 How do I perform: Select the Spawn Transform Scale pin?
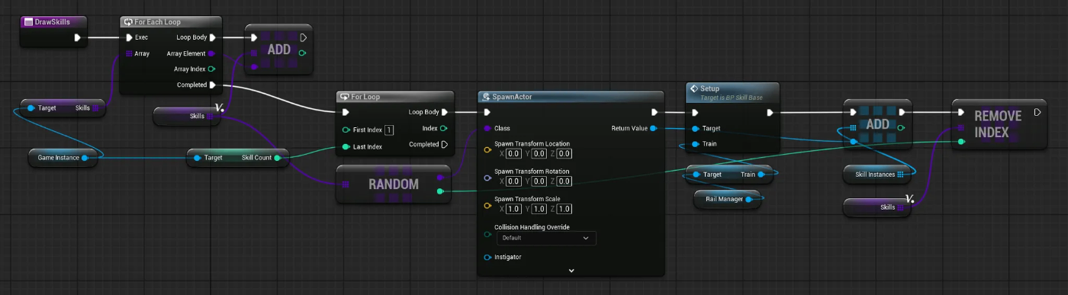coord(487,205)
